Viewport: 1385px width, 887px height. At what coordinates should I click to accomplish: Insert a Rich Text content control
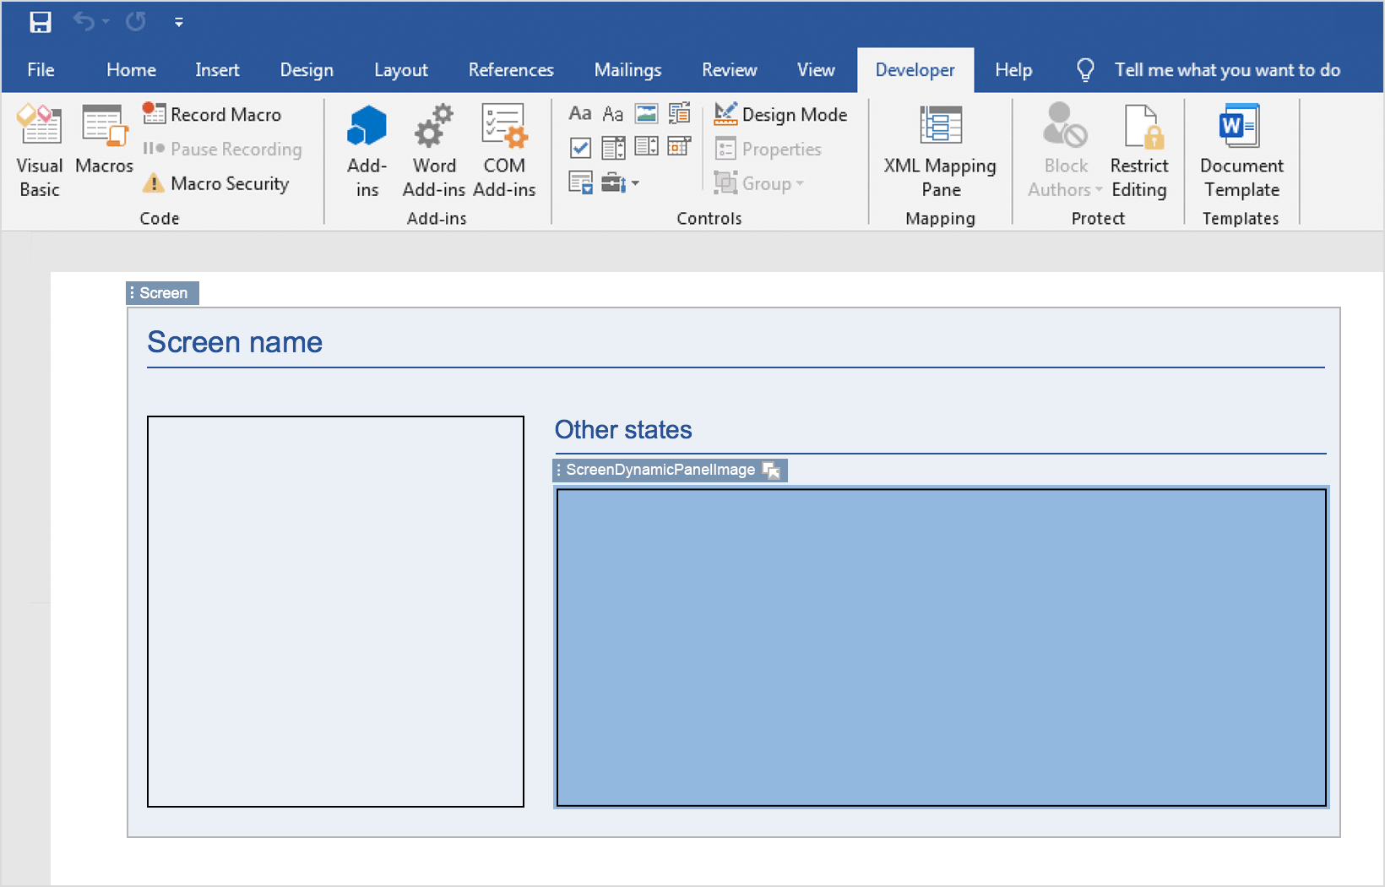click(580, 113)
